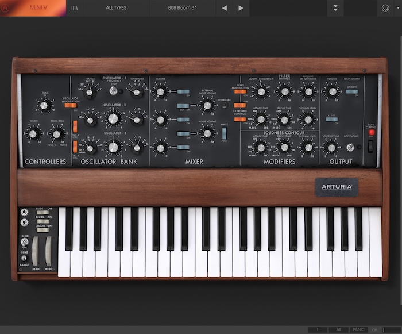Open the 808 Boom 3 preset name list
Image resolution: width=402 pixels, height=334 pixels.
pyautogui.click(x=182, y=8)
